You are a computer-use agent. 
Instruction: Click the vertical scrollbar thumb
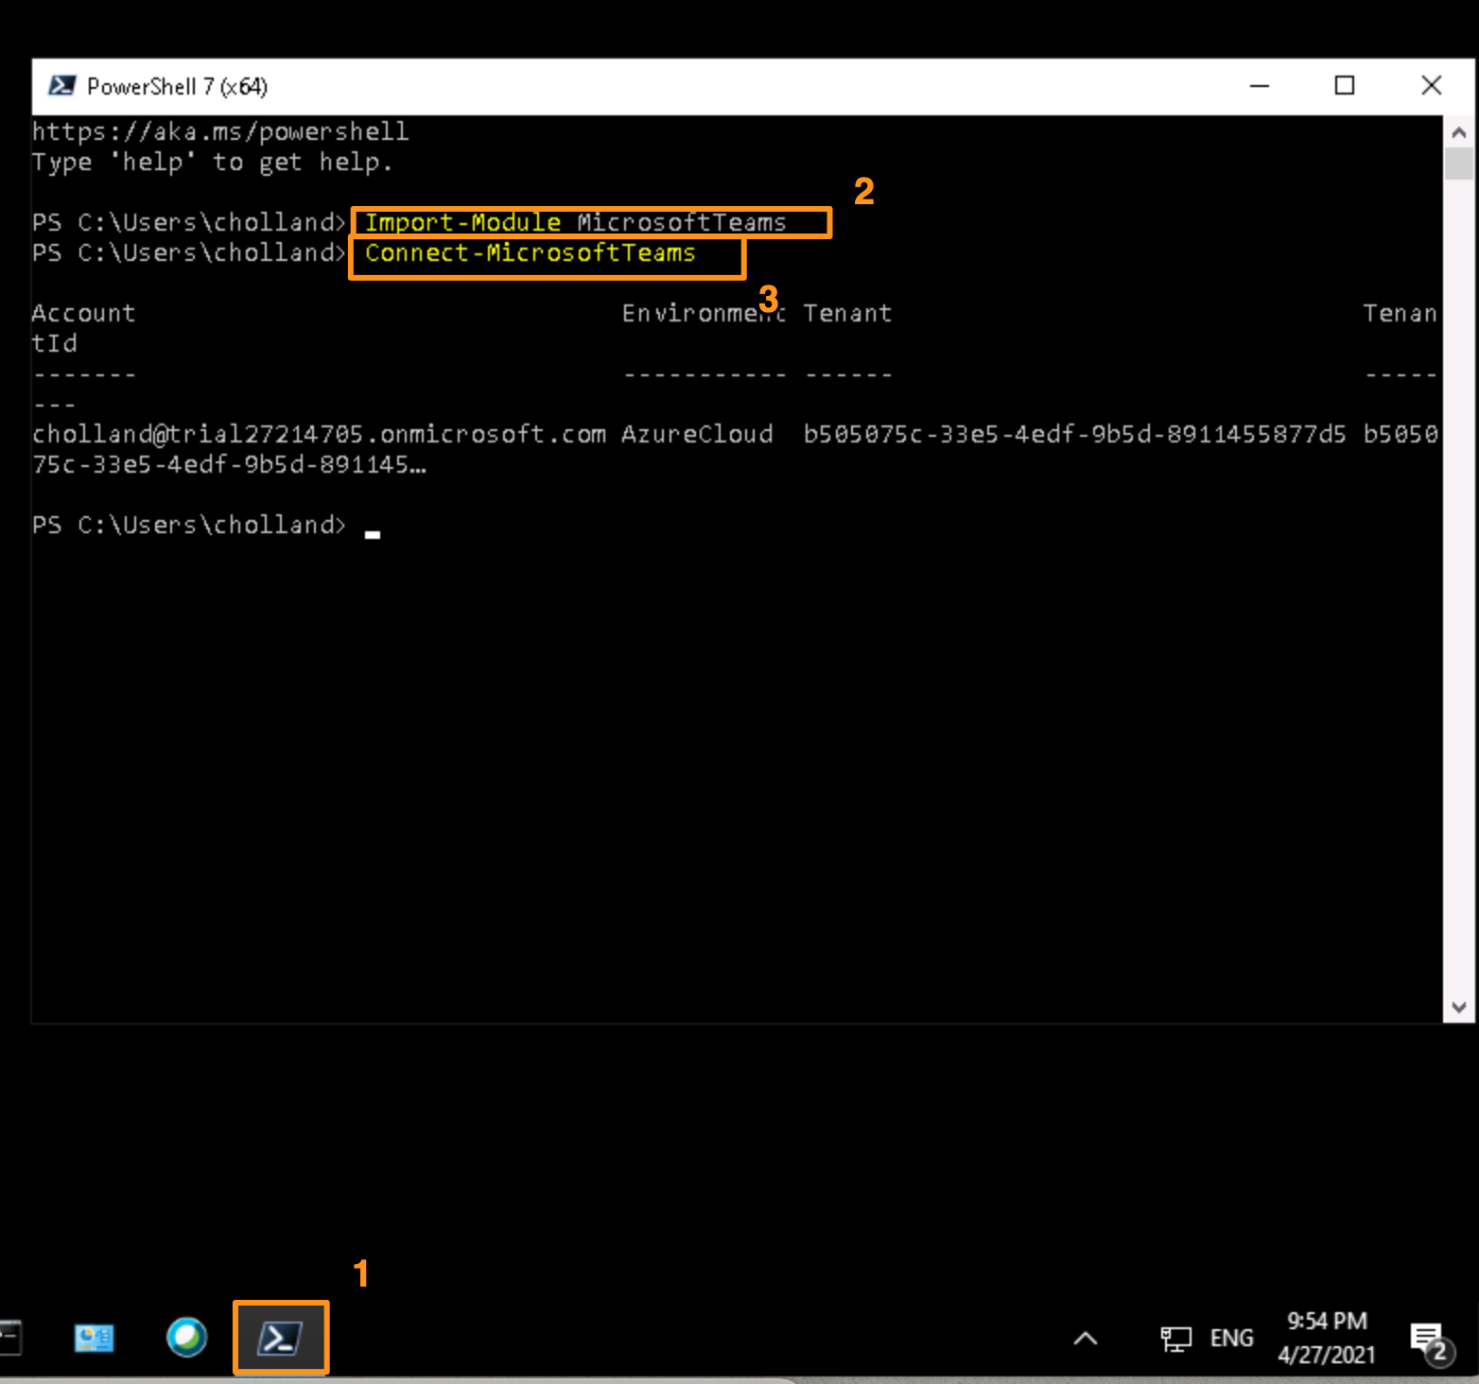click(x=1458, y=164)
